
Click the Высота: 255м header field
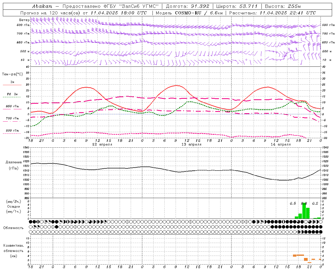click(x=283, y=6)
